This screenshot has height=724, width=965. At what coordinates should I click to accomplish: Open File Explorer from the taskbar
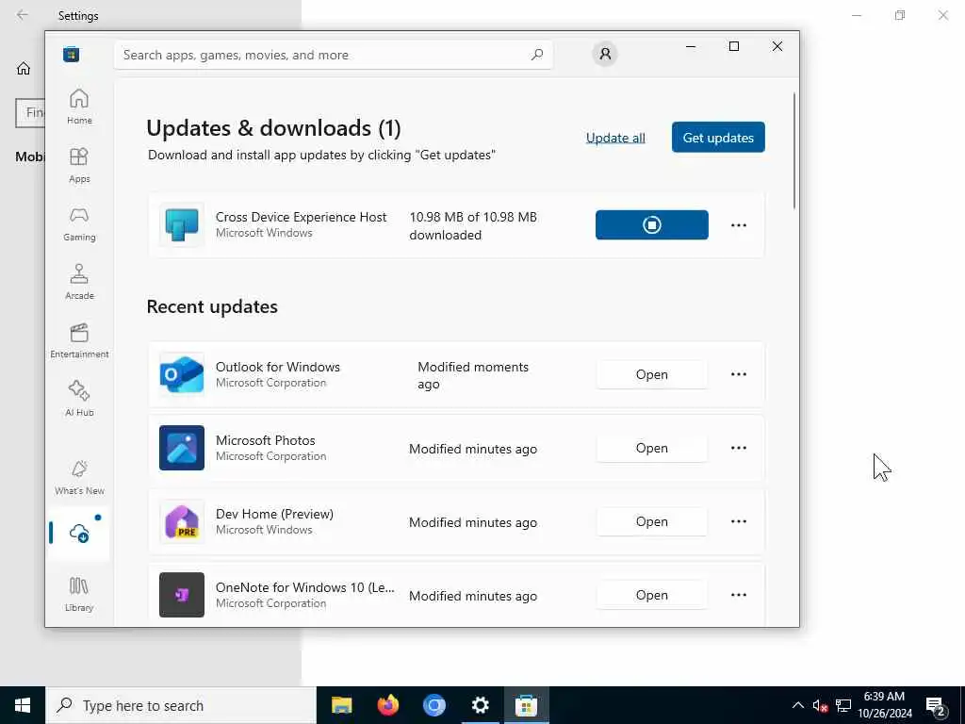tap(341, 705)
